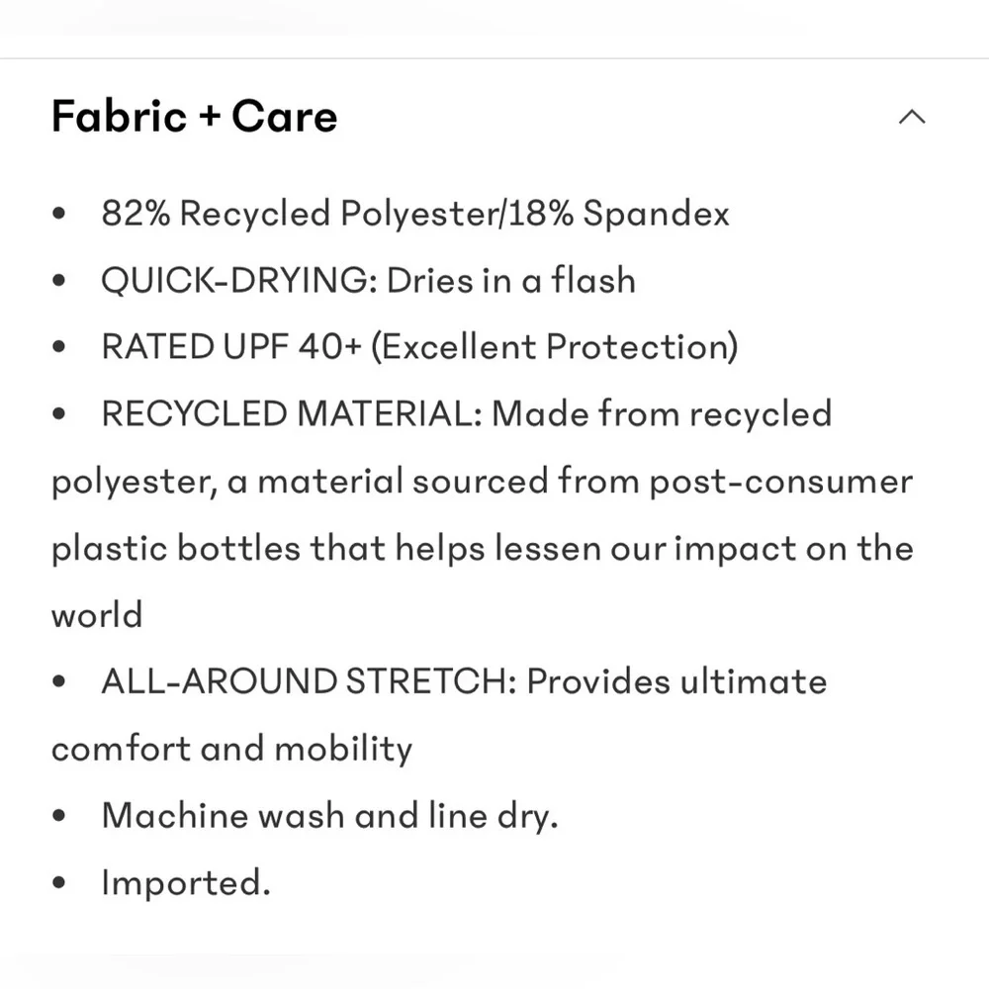
Task: Click the QUICK-DRYING: Dries in a flash text
Action: pos(368,280)
